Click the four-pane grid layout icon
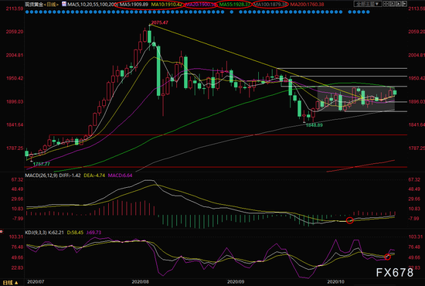 pos(386,4)
